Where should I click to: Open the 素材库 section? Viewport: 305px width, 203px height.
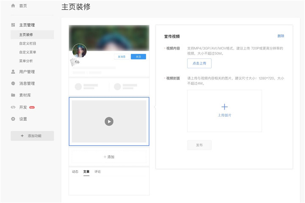25,95
